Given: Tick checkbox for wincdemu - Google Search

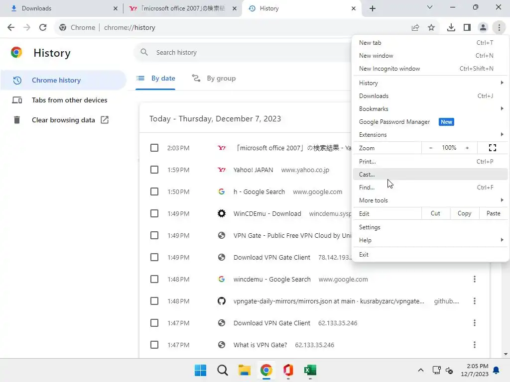Looking at the screenshot, I should point(154,279).
